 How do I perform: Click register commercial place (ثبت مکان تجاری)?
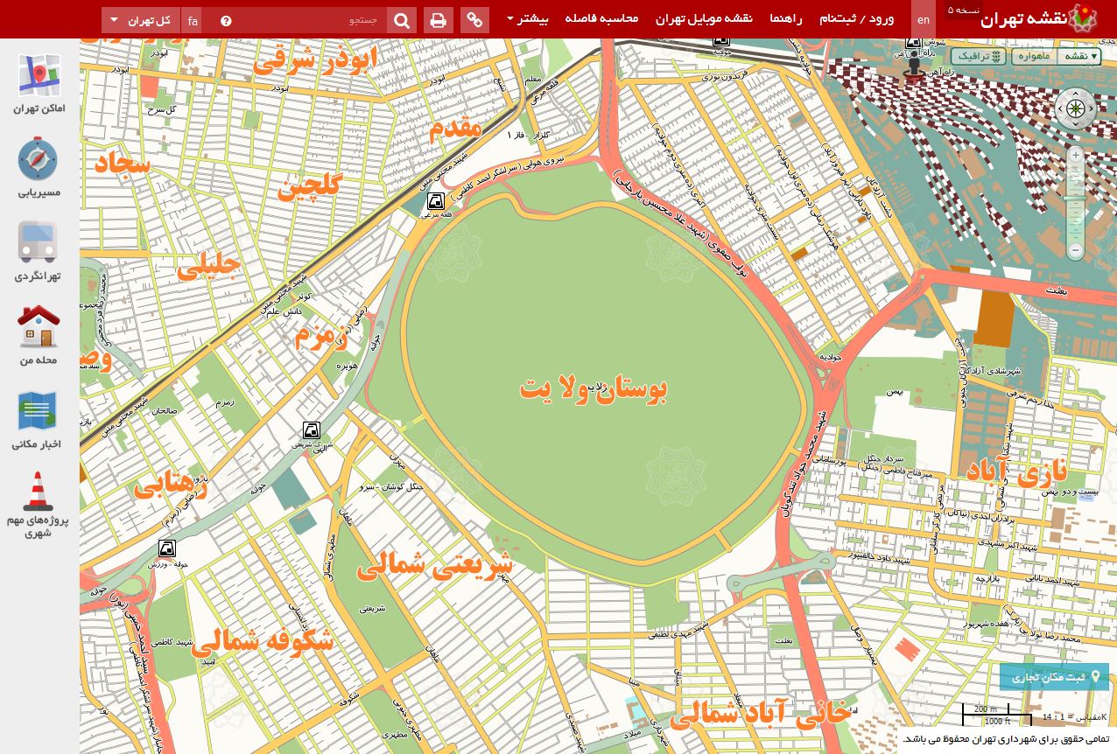pos(1054,677)
